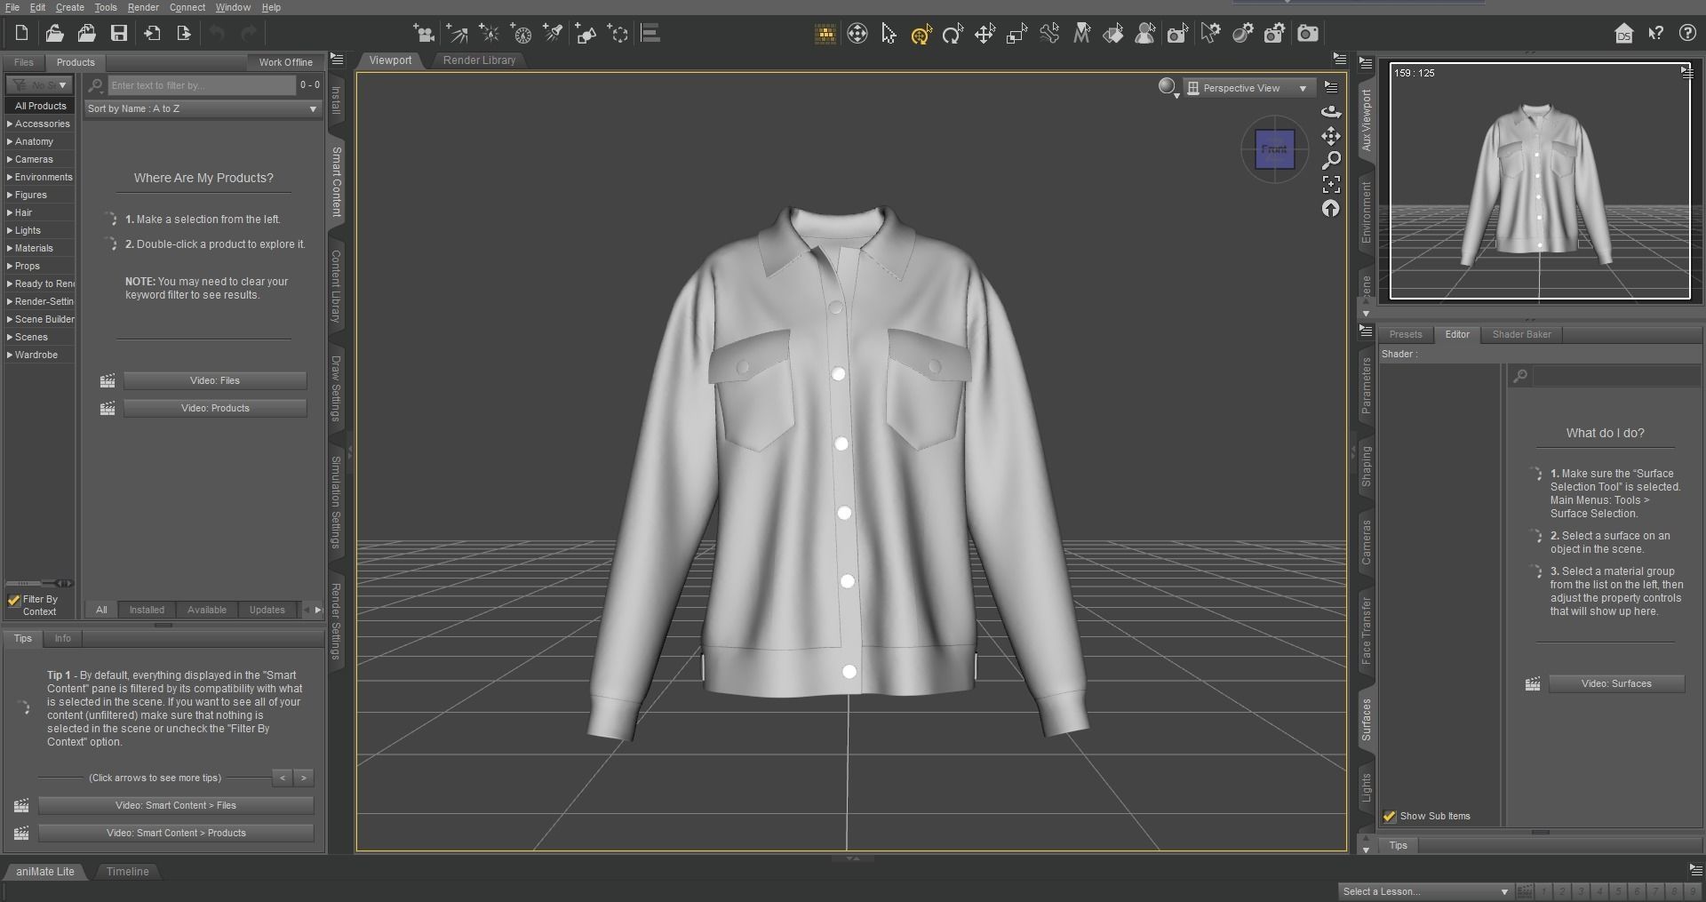This screenshot has height=902, width=1706.
Task: Open the Perspective View dropdown
Action: pyautogui.click(x=1250, y=88)
